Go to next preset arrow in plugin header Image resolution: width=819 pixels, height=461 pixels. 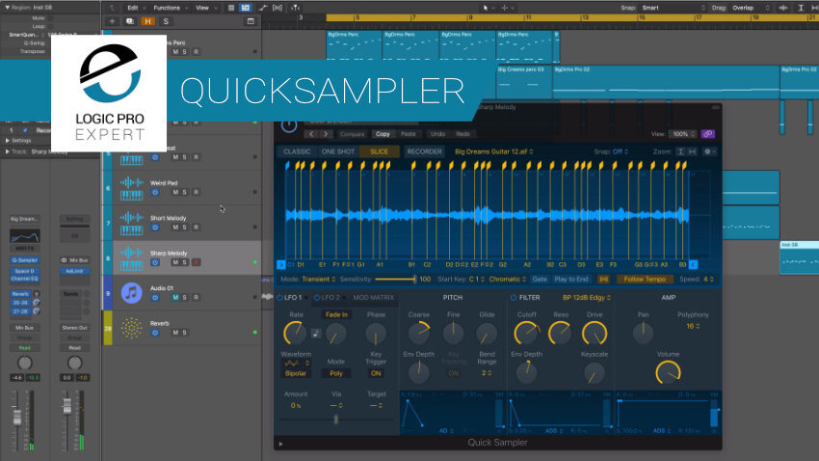[x=326, y=134]
